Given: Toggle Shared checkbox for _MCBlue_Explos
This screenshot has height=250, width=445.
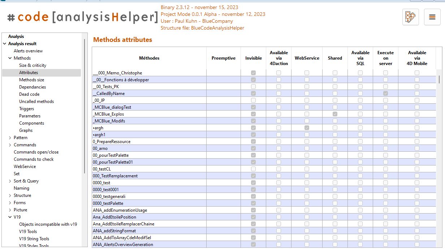Looking at the screenshot, I should coord(335,114).
